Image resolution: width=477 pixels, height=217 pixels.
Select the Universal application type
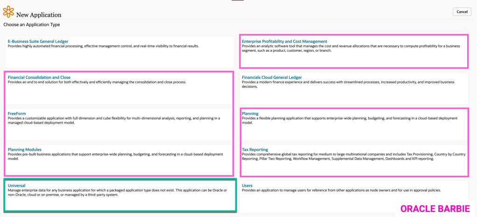pos(16,186)
